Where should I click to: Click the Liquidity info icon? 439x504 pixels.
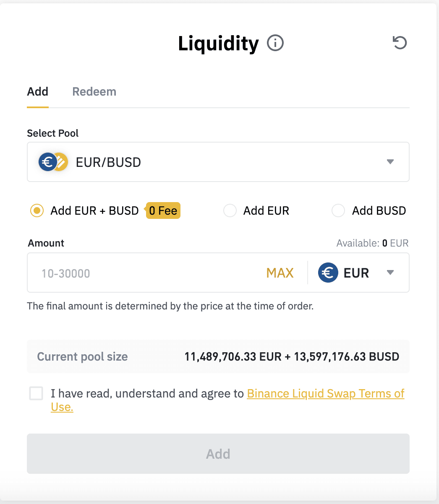275,43
